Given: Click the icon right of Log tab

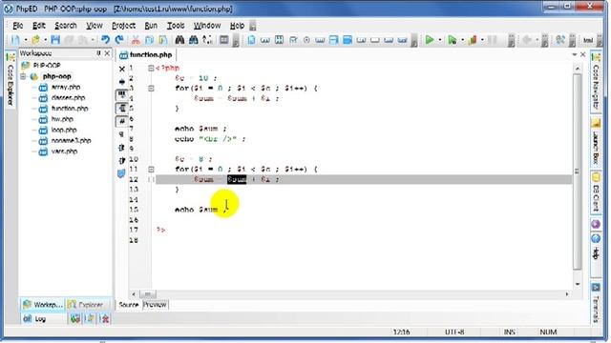Looking at the screenshot, I should point(75,319).
